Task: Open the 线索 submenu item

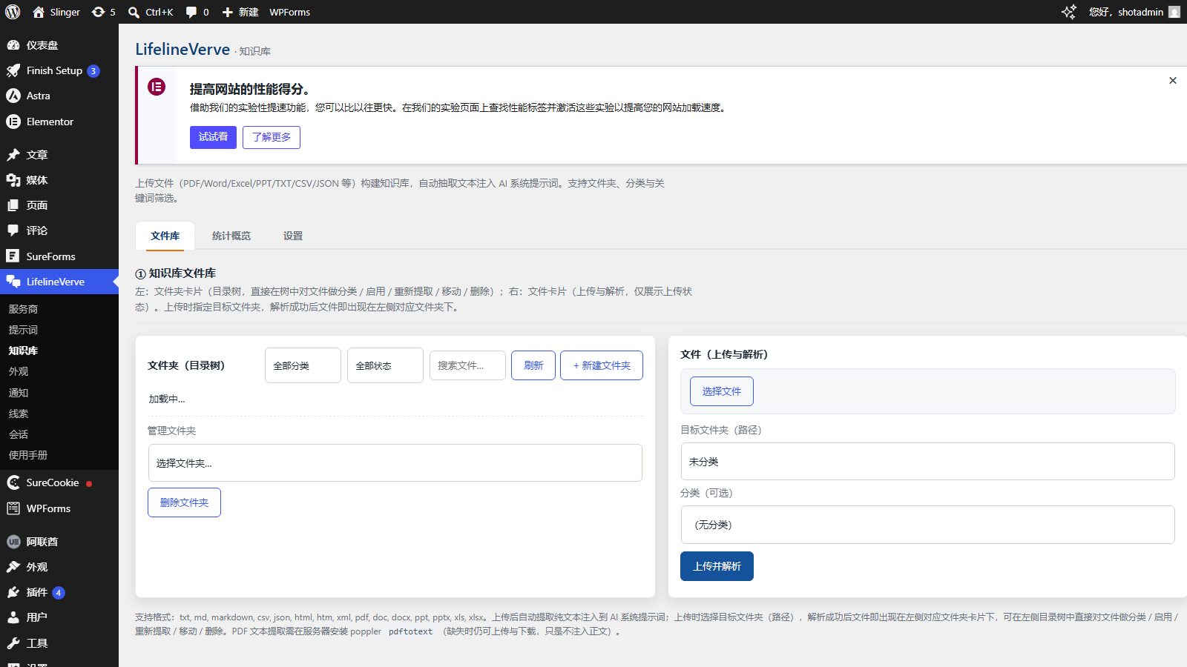Action: 19,414
